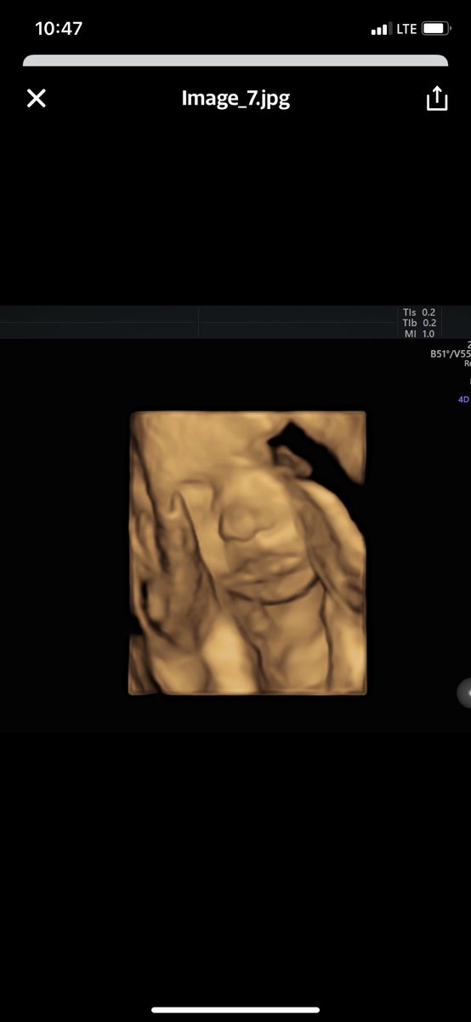The image size is (471, 1022).
Task: Tap the LTE network label
Action: coord(406,29)
